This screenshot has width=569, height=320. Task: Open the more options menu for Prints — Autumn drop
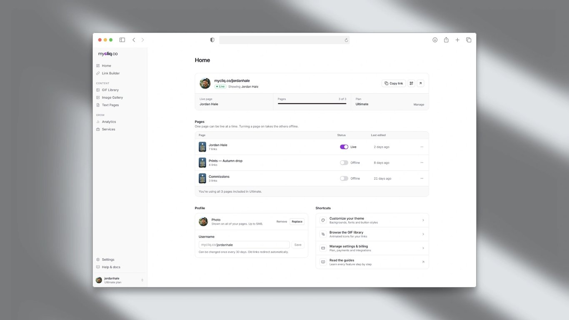pyautogui.click(x=422, y=163)
